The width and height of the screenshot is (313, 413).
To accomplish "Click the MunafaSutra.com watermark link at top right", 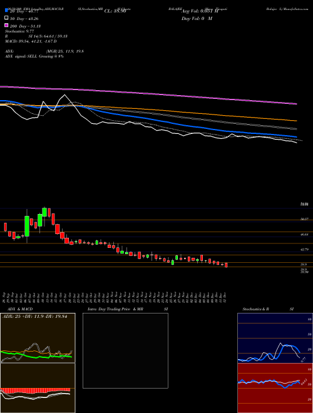I will click(x=295, y=9).
